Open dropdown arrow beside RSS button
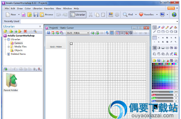 177,8
